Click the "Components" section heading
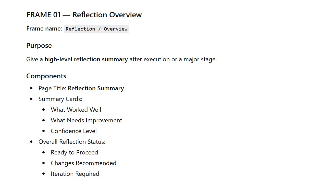The width and height of the screenshot is (321, 186). 46,76
